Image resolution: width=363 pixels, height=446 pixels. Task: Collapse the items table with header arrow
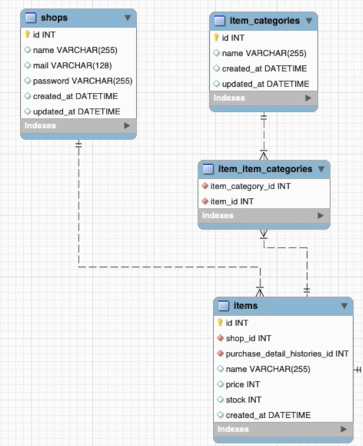click(x=344, y=306)
